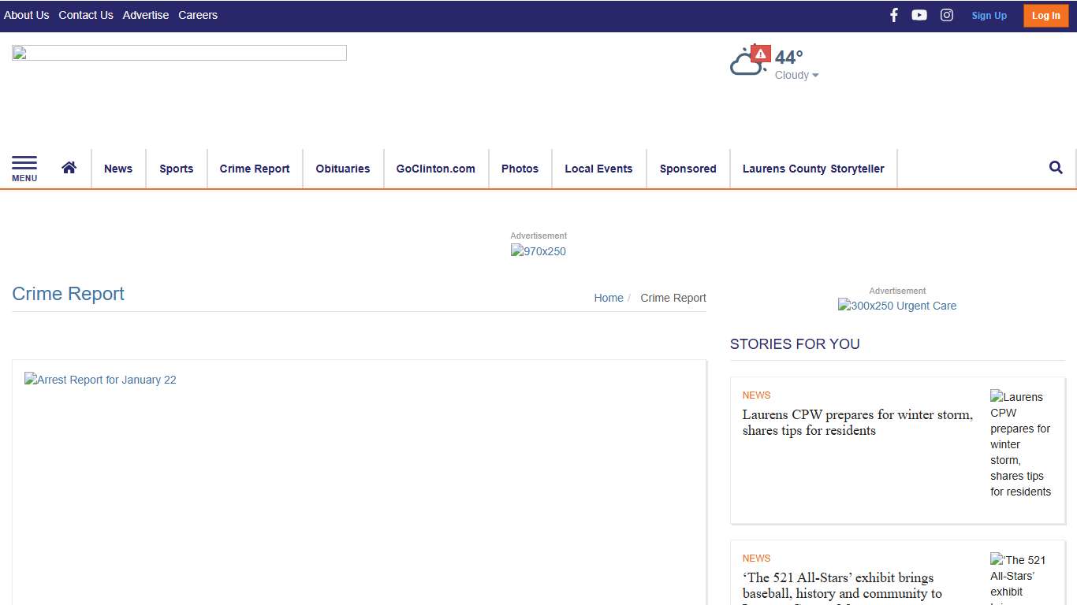This screenshot has width=1077, height=605.
Task: Open the Careers link in top bar
Action: (x=198, y=15)
